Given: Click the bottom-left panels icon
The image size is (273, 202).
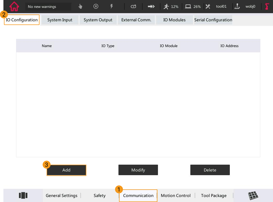Looking at the screenshot, I should point(23,195).
